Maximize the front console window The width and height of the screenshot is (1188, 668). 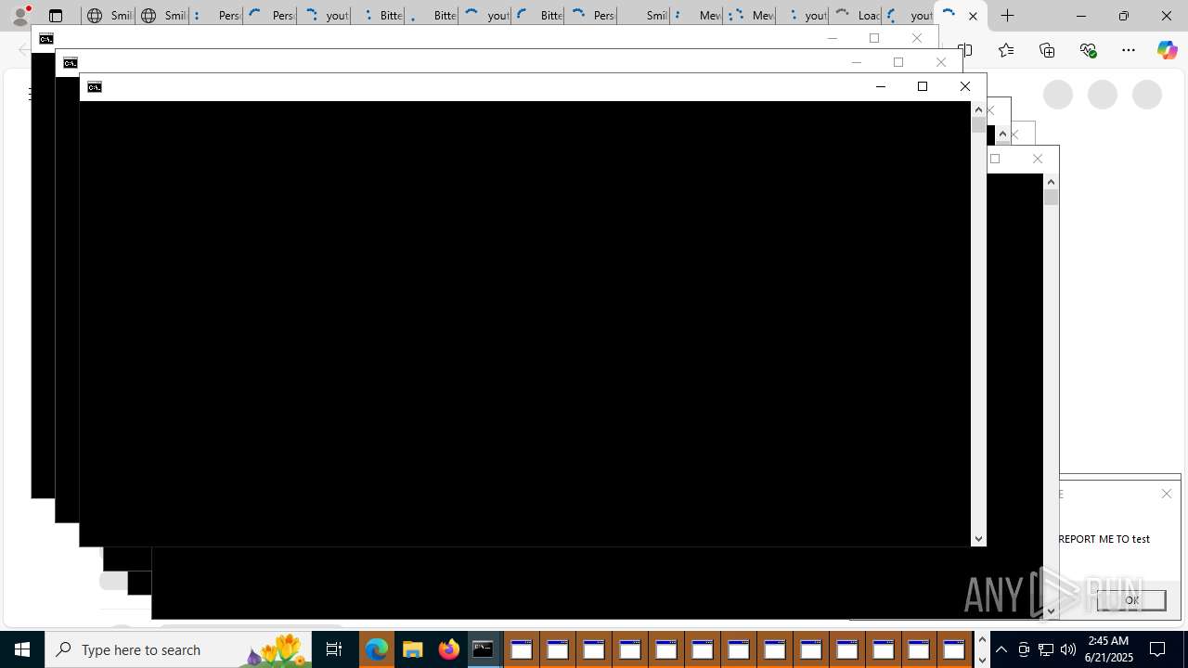pyautogui.click(x=923, y=86)
